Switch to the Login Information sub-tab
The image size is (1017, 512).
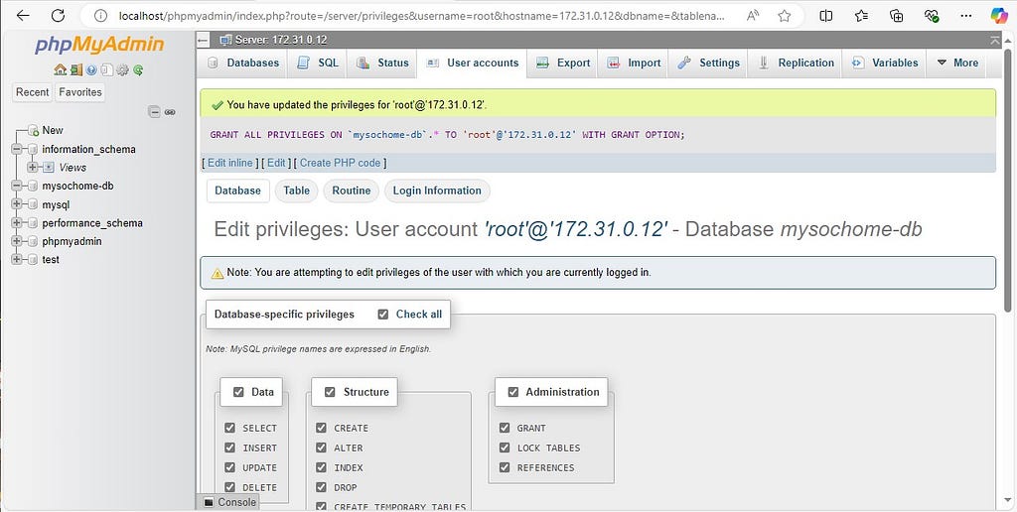(x=437, y=191)
